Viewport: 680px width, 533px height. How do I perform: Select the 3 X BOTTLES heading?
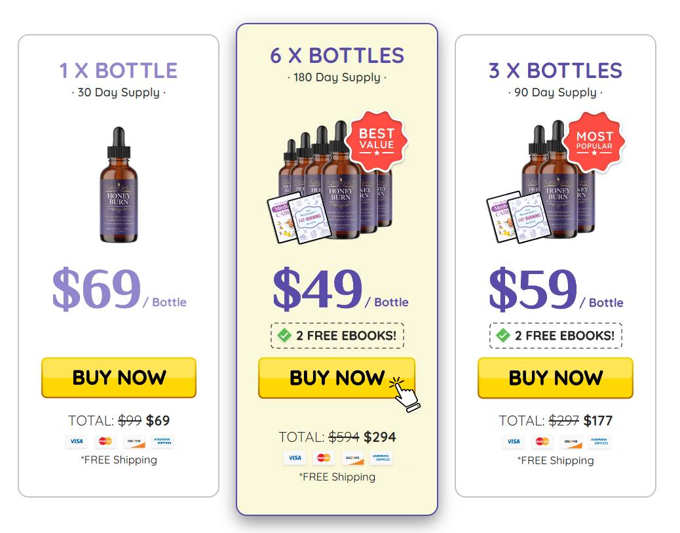(554, 70)
